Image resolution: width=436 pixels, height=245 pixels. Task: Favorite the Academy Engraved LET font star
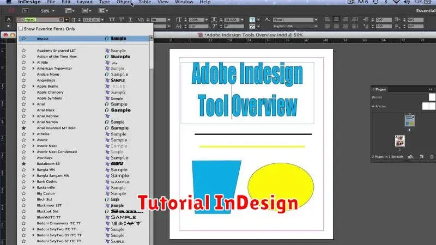pos(23,51)
